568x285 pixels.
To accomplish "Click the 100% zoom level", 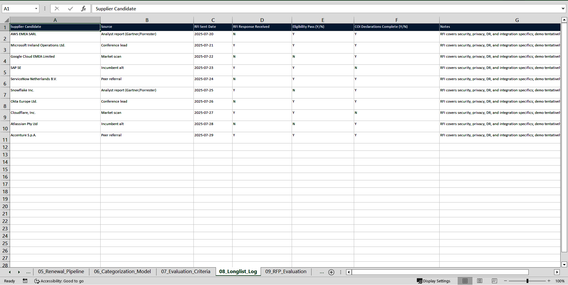I will click(560, 281).
